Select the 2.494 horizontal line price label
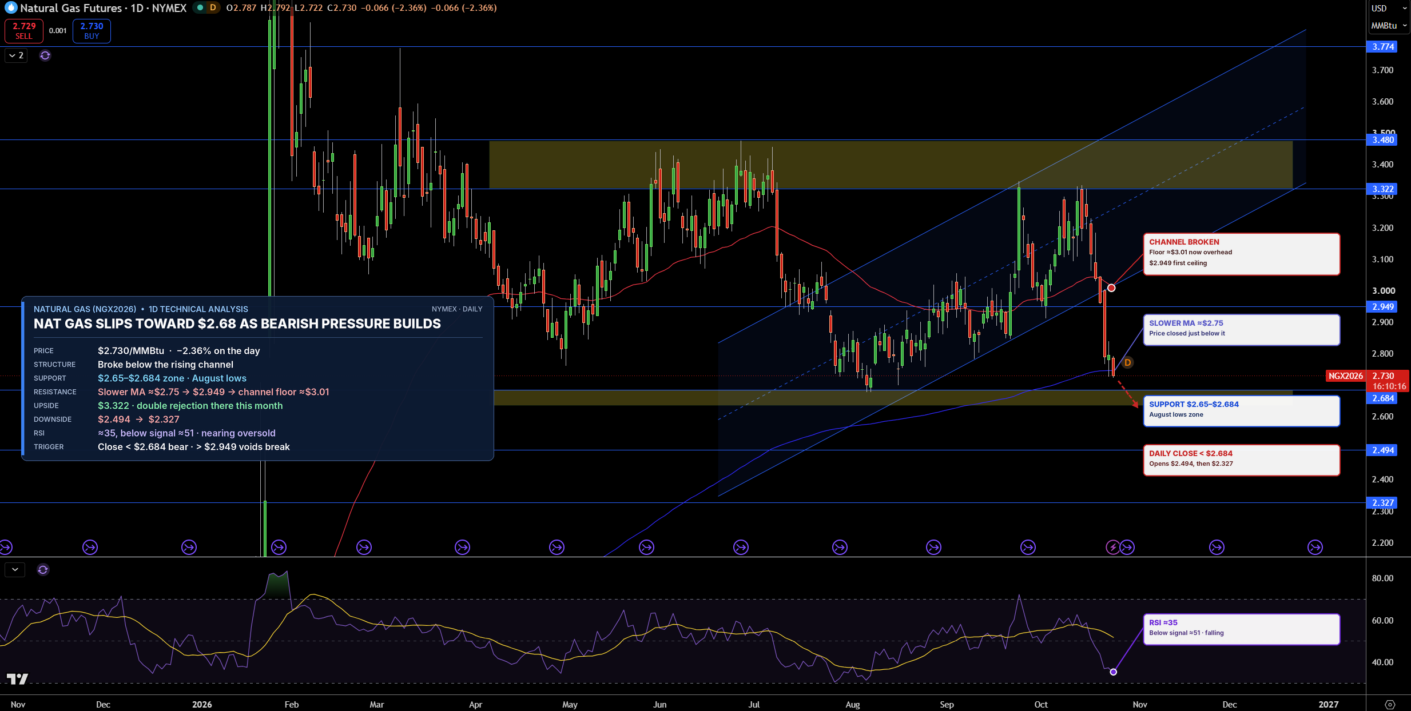Screen dimensions: 1411x711 click(1382, 450)
